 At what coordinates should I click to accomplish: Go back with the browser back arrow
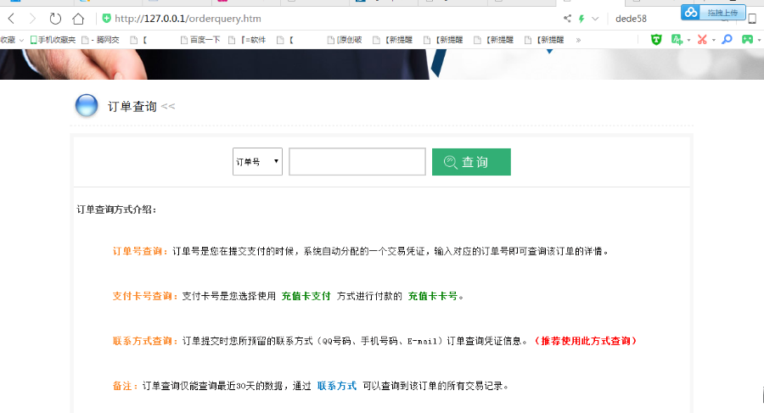(x=12, y=19)
